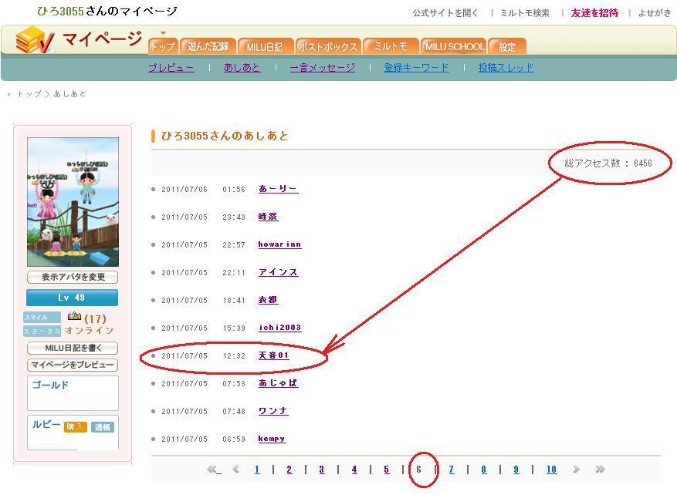The image size is (677, 495).
Task: Select the 設定 tab
Action: 507,46
